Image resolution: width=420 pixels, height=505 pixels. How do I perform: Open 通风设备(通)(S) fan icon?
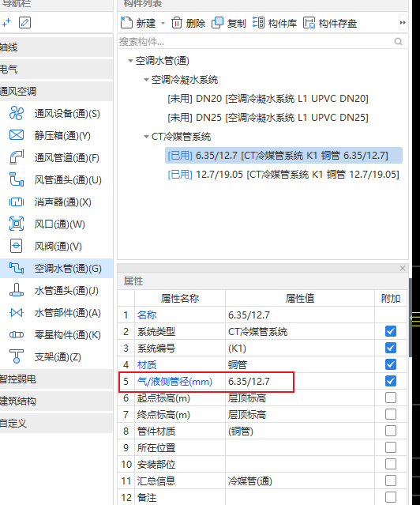point(17,113)
